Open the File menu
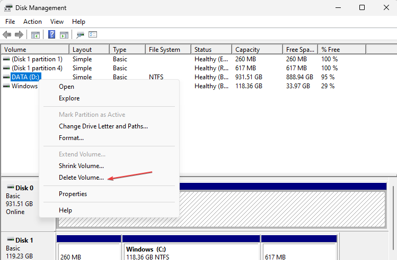The image size is (397, 260). pyautogui.click(x=10, y=22)
